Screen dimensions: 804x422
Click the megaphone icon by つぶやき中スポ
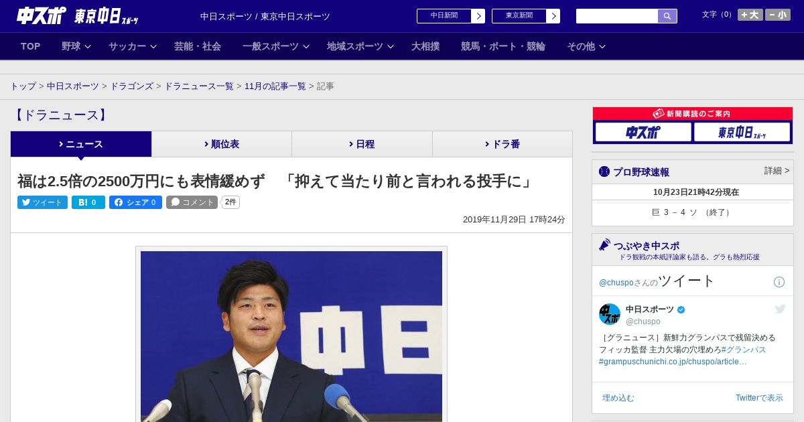[604, 245]
